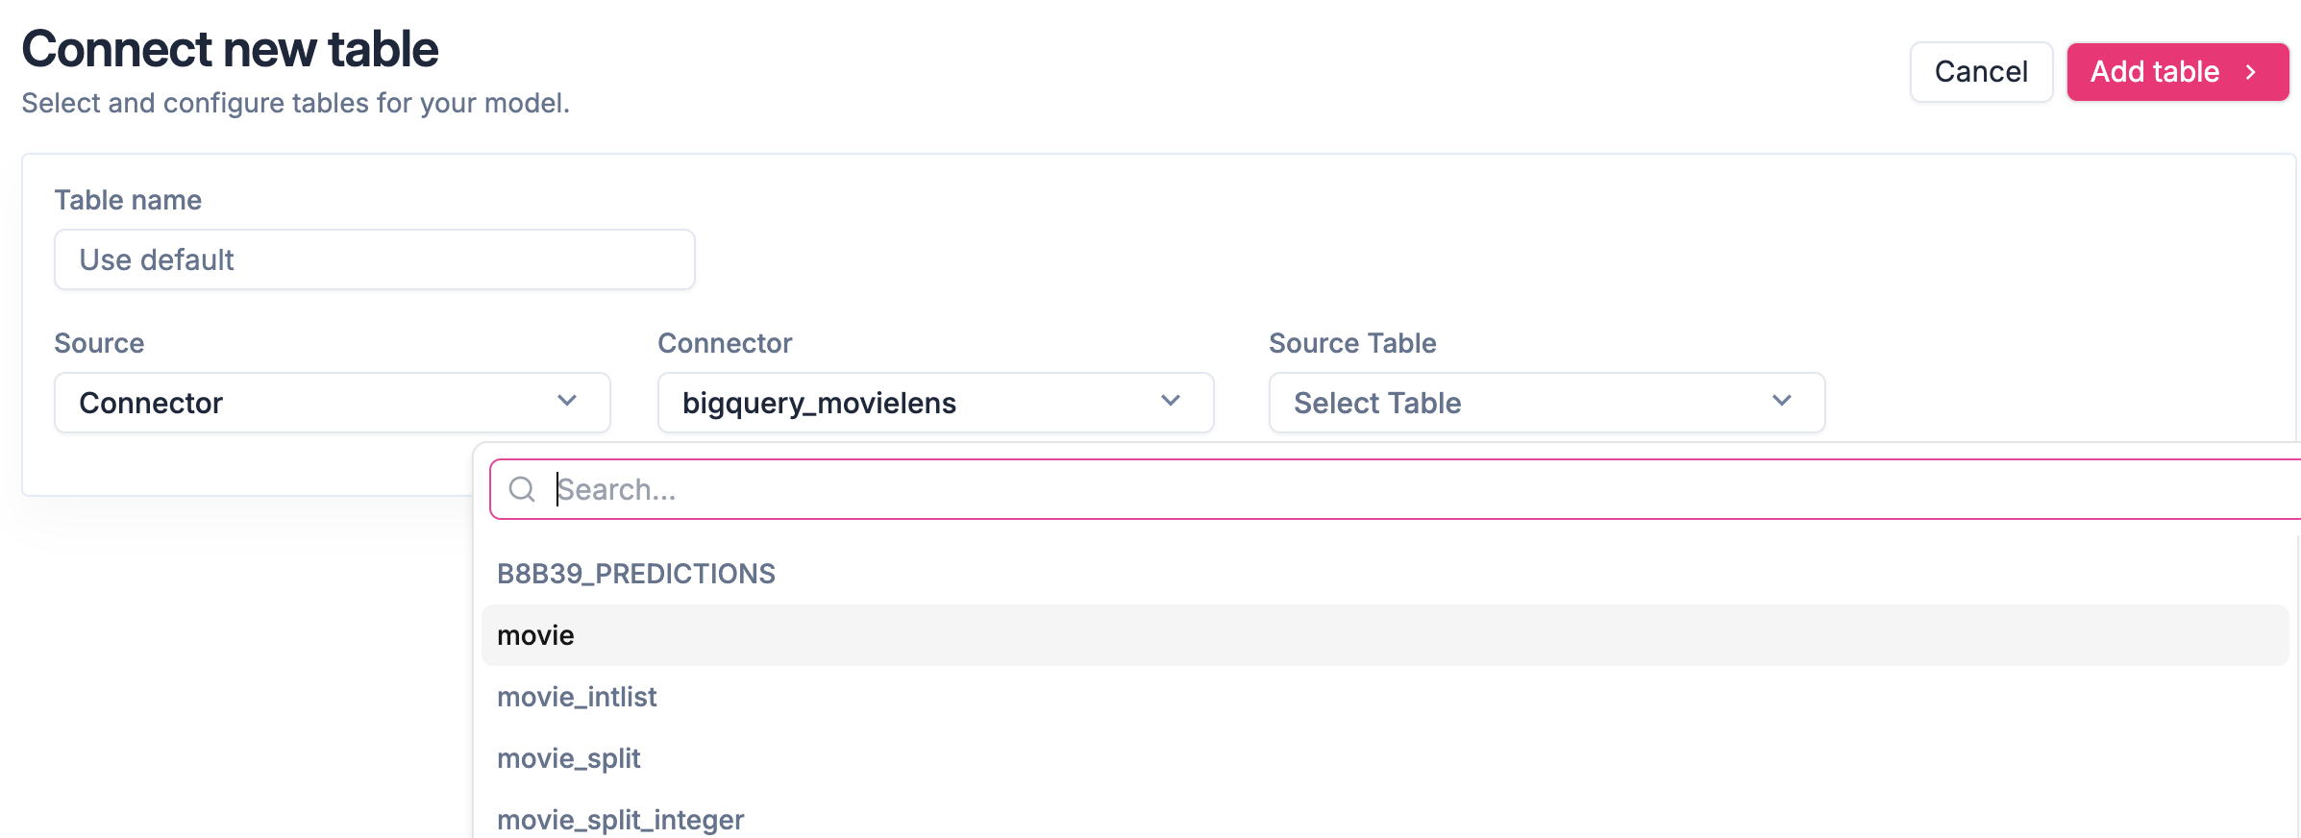
Task: Click the Cancel button
Action: (1981, 72)
